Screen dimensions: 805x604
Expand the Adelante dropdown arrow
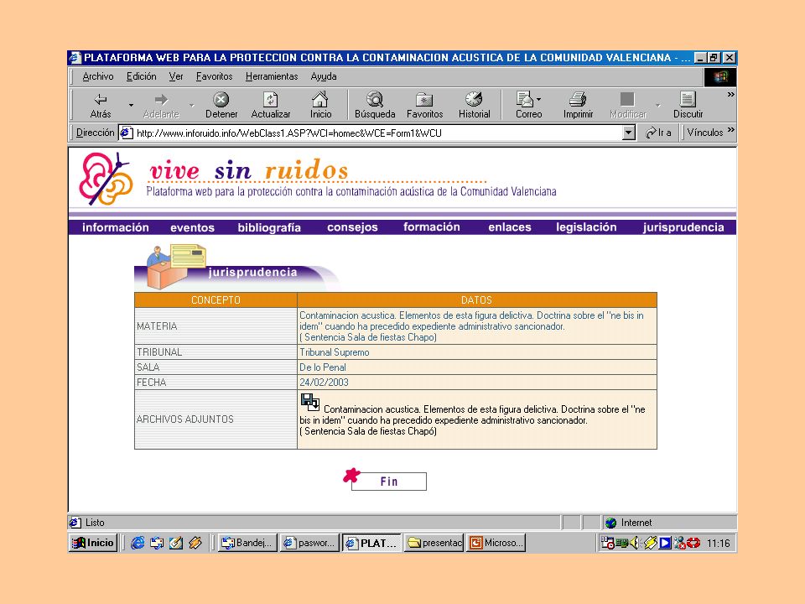191,106
